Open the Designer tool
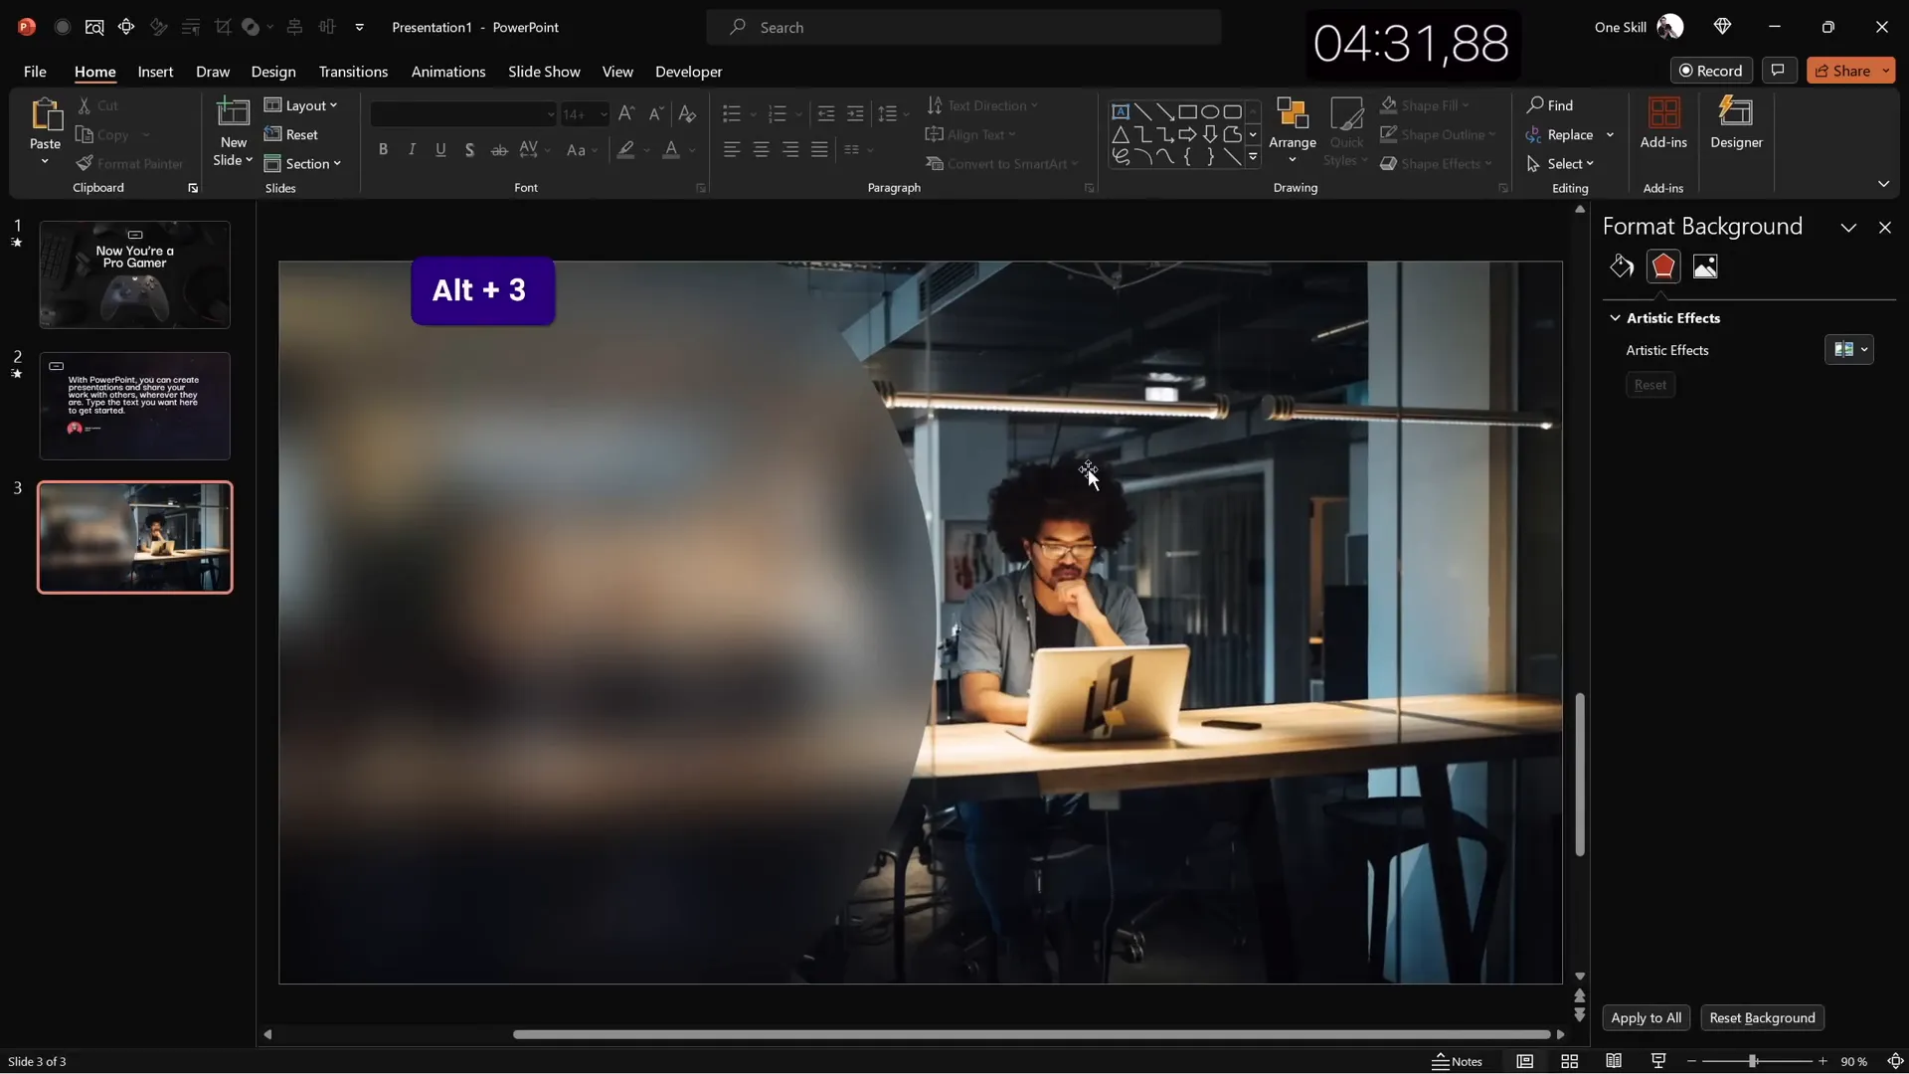Viewport: 1909px width, 1074px height. point(1736,123)
